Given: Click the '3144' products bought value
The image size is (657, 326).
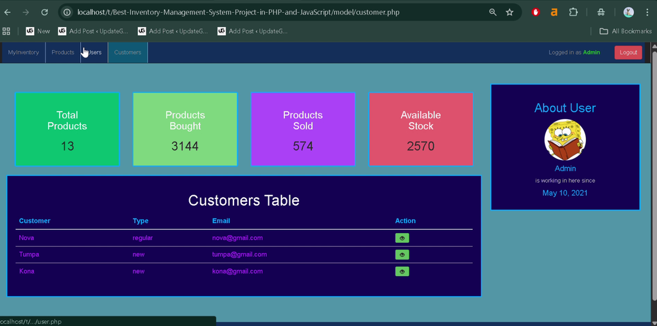Looking at the screenshot, I should (x=185, y=147).
